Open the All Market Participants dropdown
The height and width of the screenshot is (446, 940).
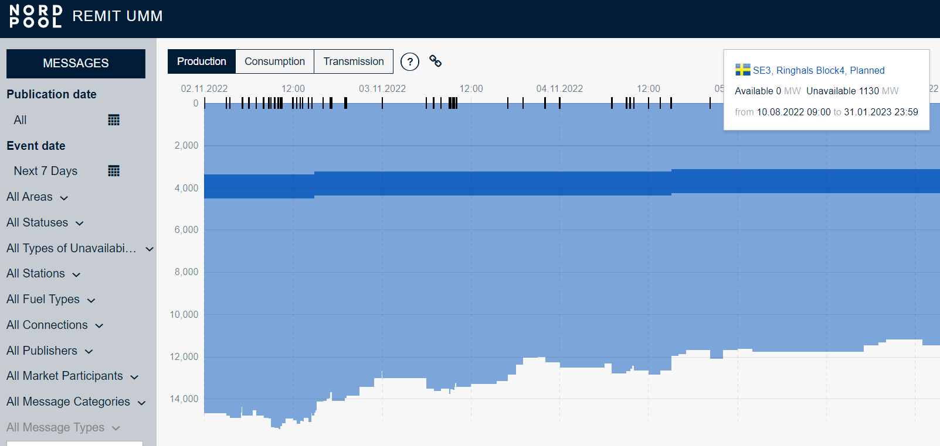(x=73, y=376)
